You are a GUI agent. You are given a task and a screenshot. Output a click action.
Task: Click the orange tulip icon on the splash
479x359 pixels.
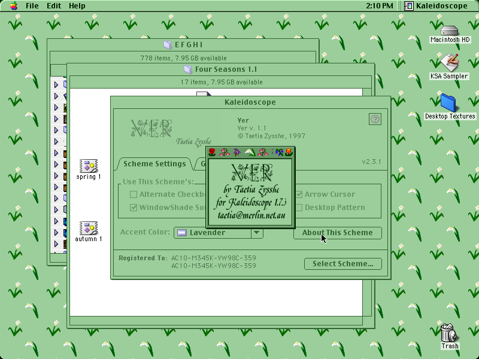[289, 152]
